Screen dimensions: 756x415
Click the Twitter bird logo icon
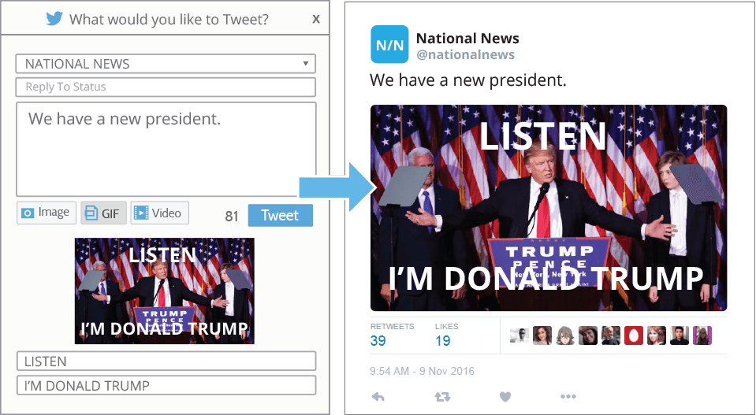pos(54,19)
